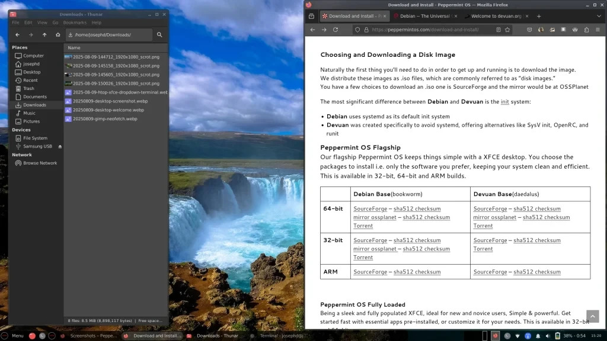Close the Debian tab
The height and width of the screenshot is (341, 607).
[456, 16]
